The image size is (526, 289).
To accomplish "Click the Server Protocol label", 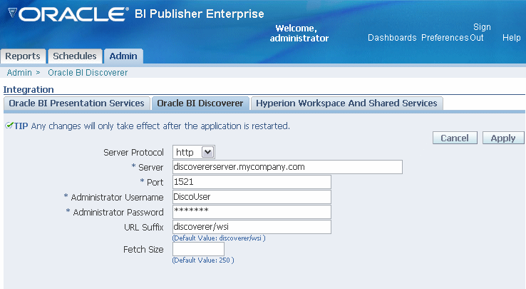I will pos(133,153).
